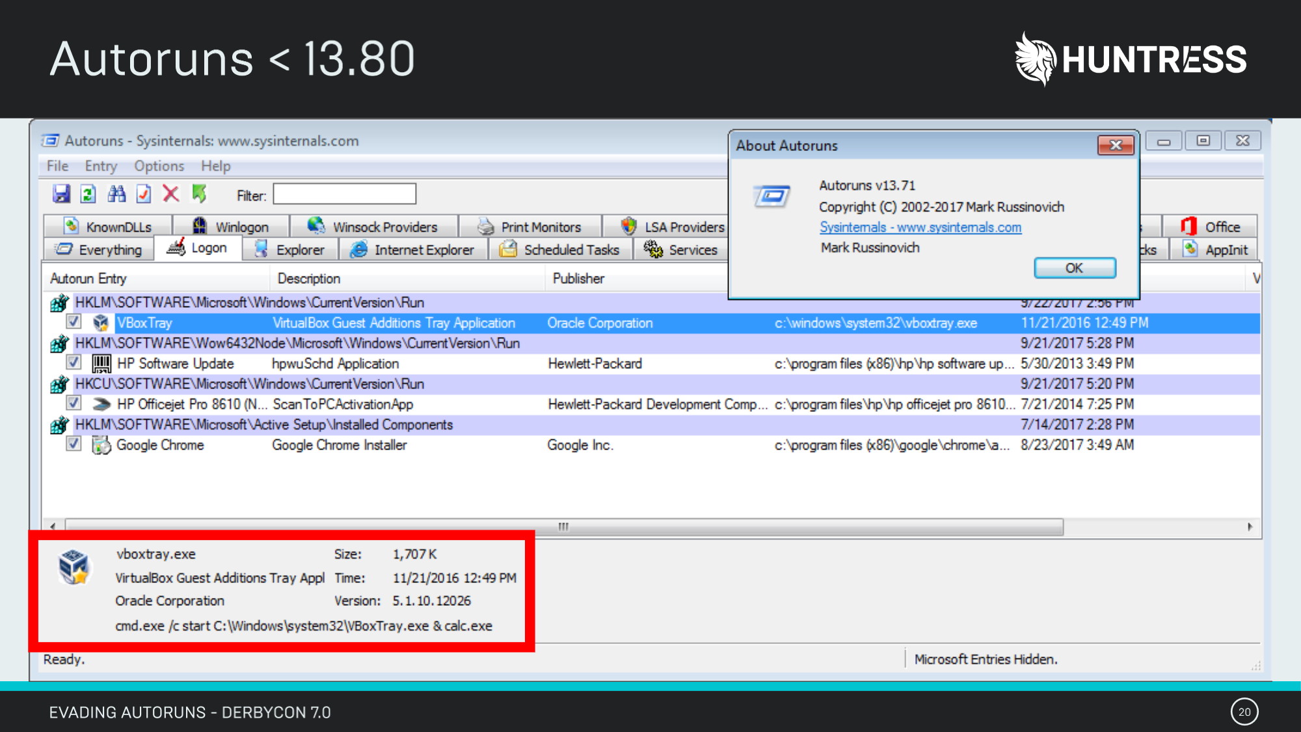This screenshot has width=1301, height=732.
Task: Open the Help menu
Action: (215, 166)
